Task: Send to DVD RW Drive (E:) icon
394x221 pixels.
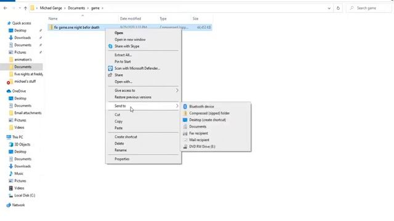Action: coord(185,147)
